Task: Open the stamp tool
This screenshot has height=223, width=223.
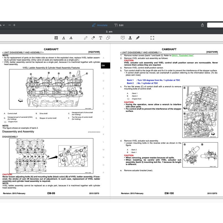Action: [x=130, y=38]
